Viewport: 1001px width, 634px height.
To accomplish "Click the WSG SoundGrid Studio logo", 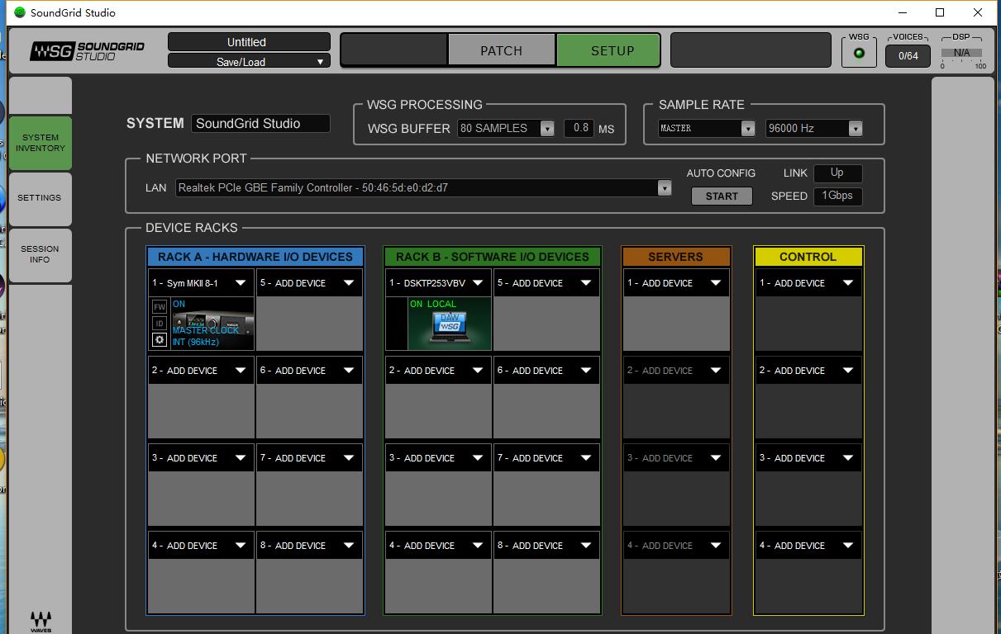I will point(88,51).
